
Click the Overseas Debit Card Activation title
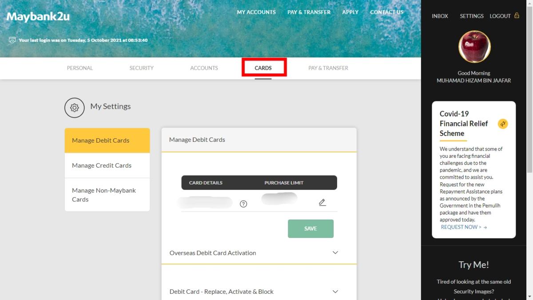(213, 253)
